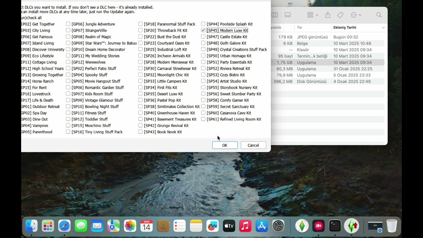Open more actions ellipsis dropdown in Finder

356,15
